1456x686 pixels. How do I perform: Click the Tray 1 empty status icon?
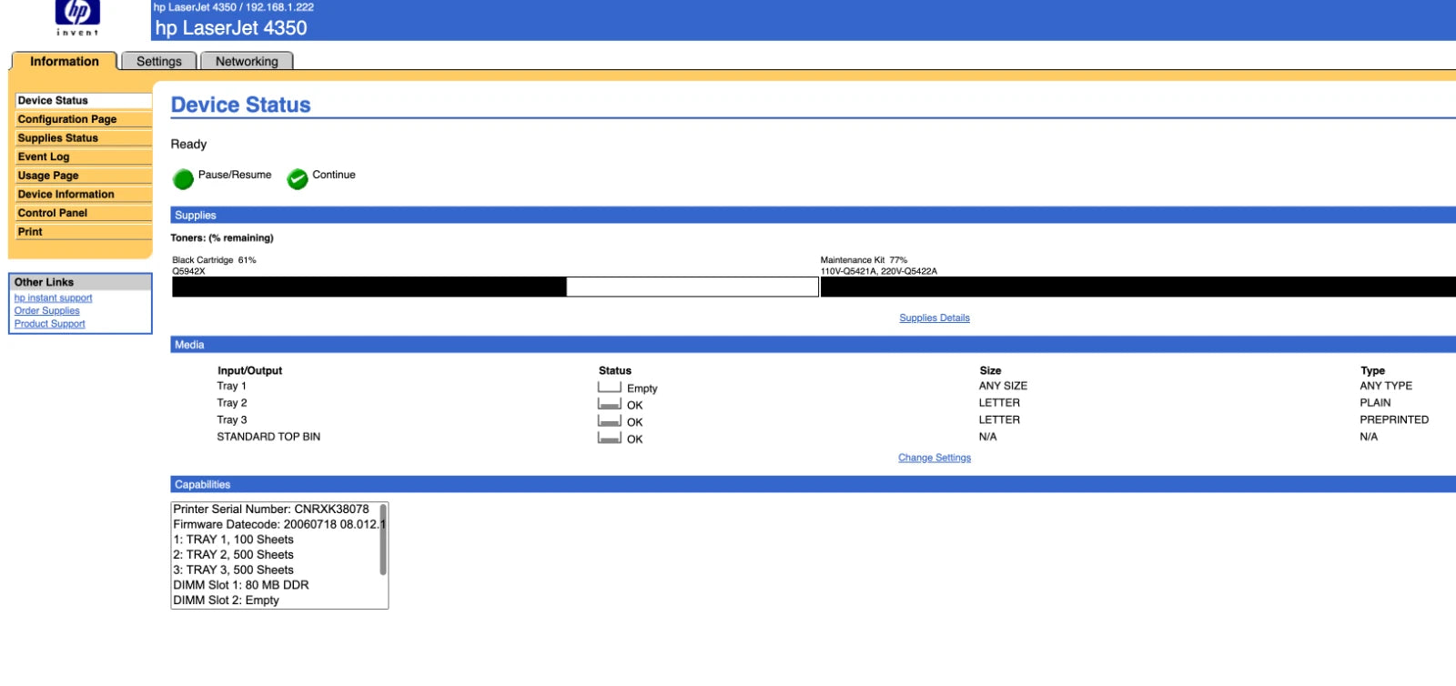coord(609,387)
